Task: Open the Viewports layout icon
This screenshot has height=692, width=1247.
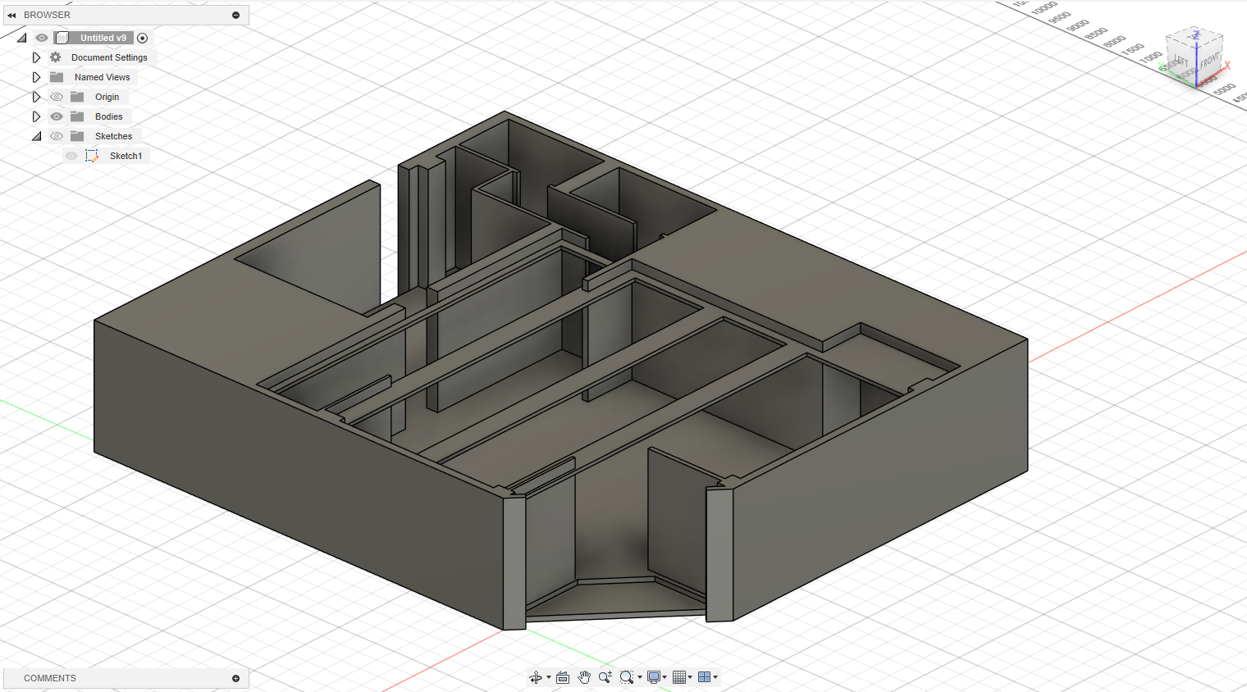Action: 704,677
